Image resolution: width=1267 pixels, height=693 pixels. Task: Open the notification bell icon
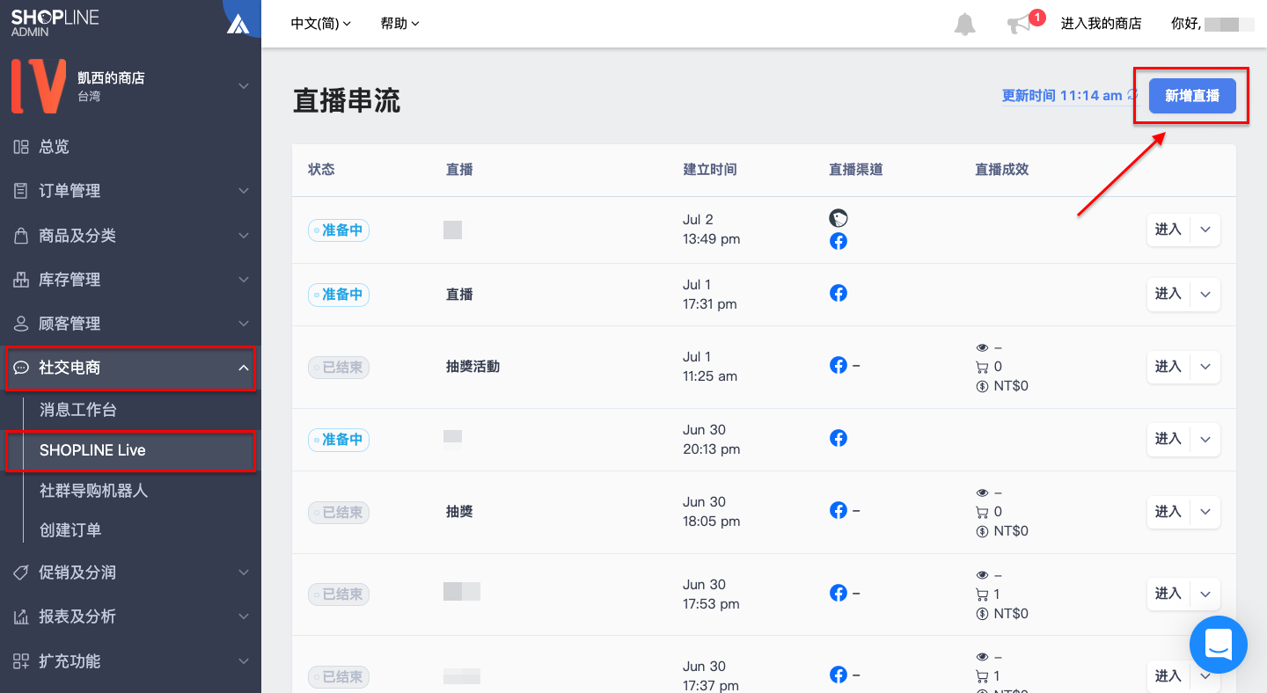[x=965, y=24]
